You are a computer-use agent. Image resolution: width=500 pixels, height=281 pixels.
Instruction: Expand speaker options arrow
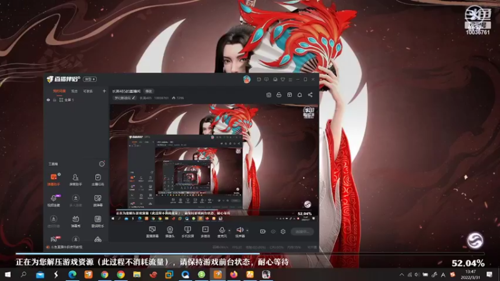[x=247, y=230]
